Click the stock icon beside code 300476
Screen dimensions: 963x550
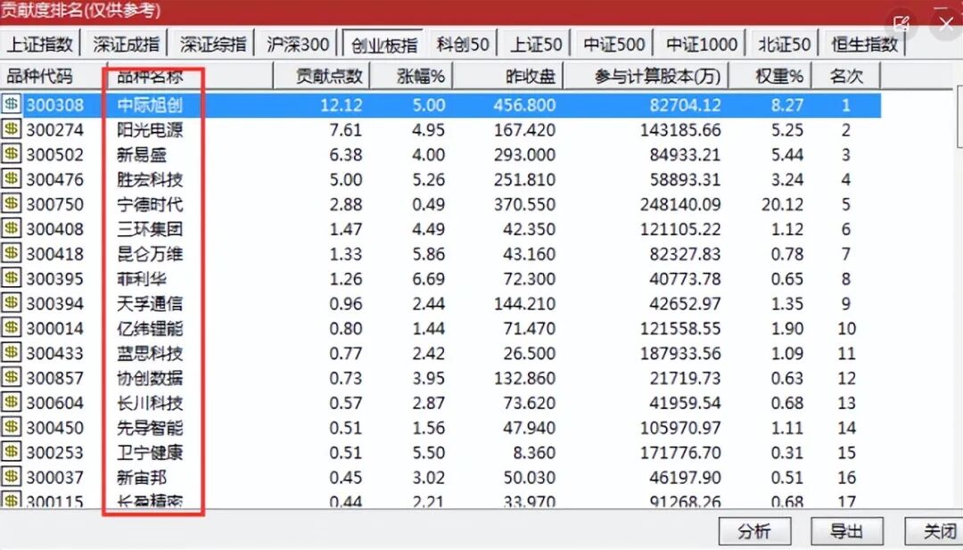[11, 178]
